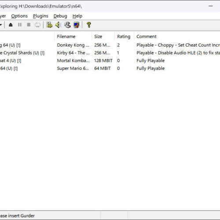Click 'Fully Playable' comment in Super Mario row
Viewport: 220px width, 220px height.
[150, 68]
